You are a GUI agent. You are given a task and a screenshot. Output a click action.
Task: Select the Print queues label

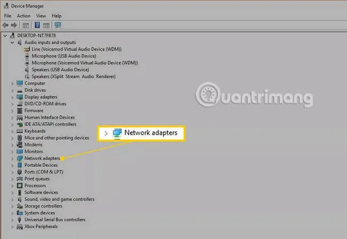[x=37, y=179]
